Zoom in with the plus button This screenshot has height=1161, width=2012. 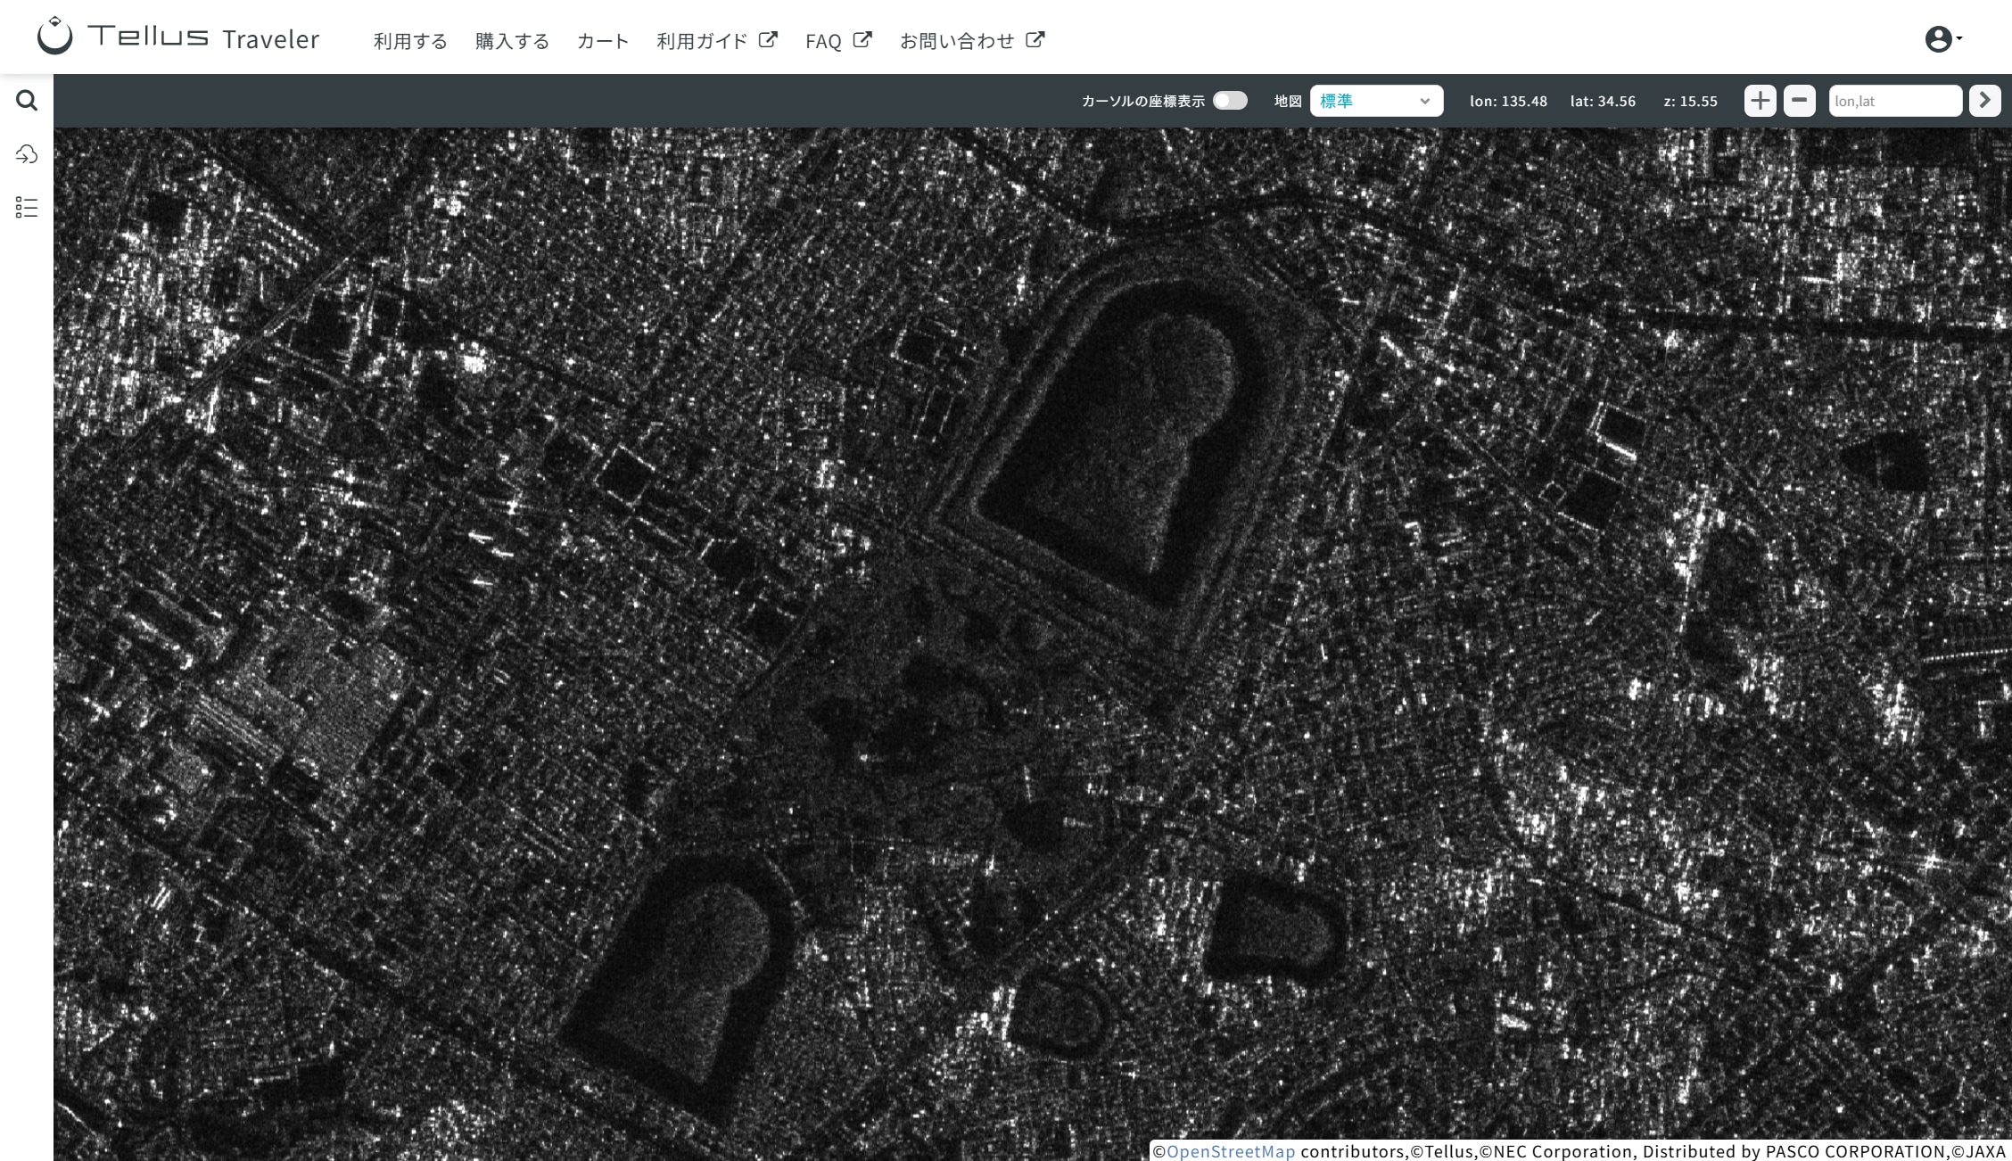pyautogui.click(x=1760, y=101)
